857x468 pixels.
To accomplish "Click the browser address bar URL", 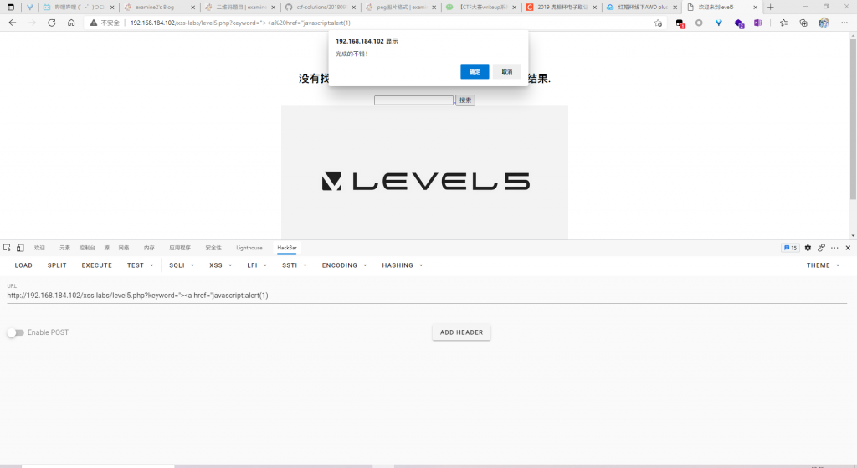I will [x=240, y=23].
